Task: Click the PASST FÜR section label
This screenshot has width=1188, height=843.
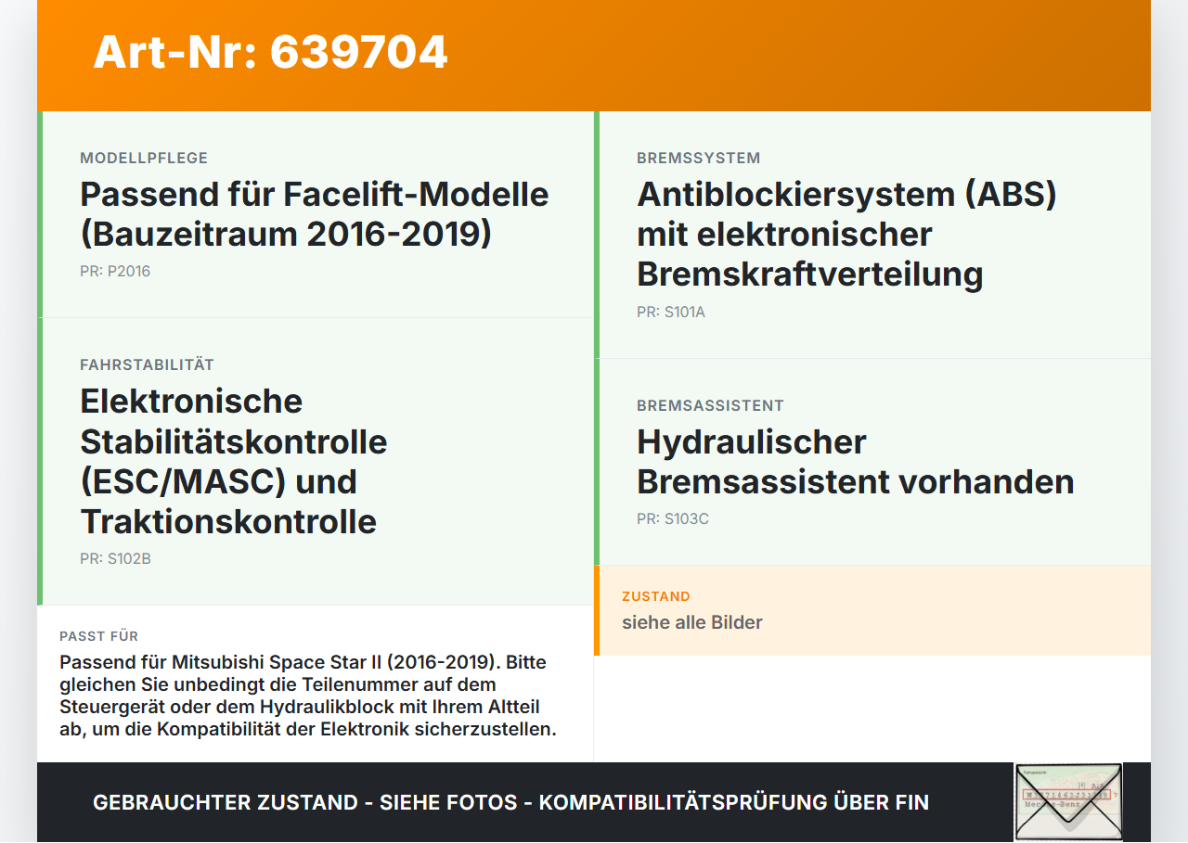Action: pyautogui.click(x=99, y=636)
